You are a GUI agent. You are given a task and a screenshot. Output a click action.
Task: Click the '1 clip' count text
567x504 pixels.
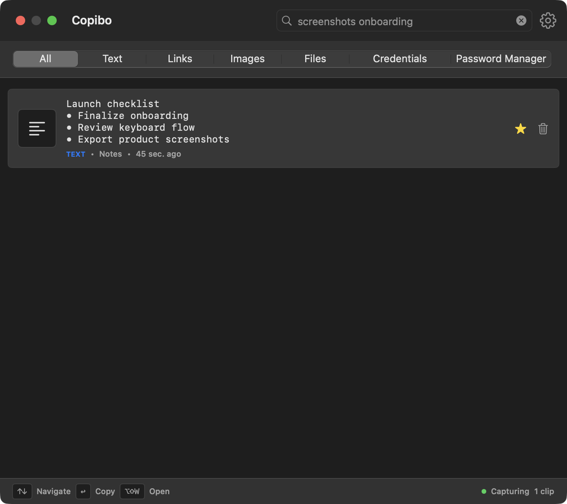544,491
